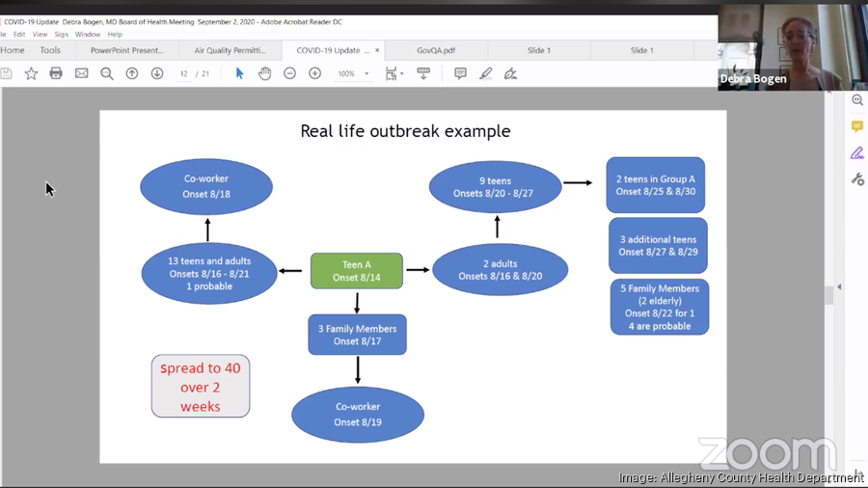Click the page number field
This screenshot has width=868, height=488.
pos(183,73)
